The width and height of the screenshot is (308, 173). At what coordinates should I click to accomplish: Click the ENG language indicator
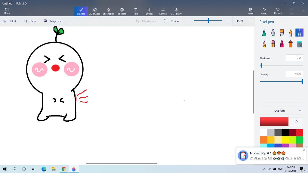(280, 169)
